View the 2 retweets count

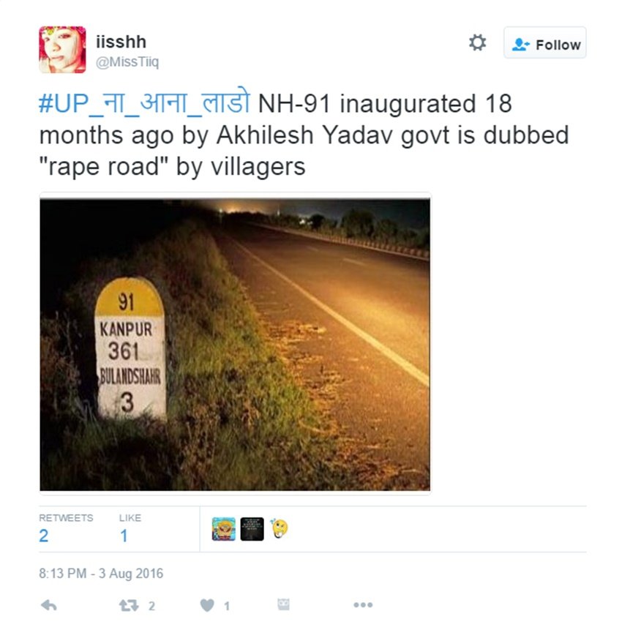pos(44,536)
